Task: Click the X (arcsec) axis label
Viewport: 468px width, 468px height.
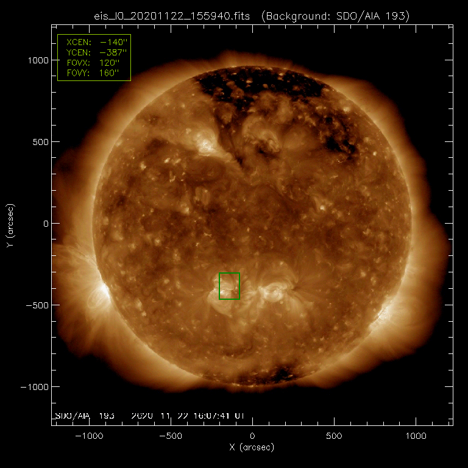Action: (252, 448)
